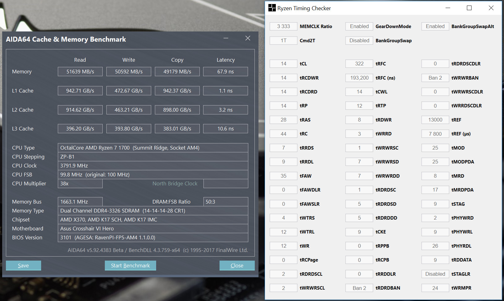Click the CPU Multiplier value 38x
The image size is (504, 301).
point(80,183)
